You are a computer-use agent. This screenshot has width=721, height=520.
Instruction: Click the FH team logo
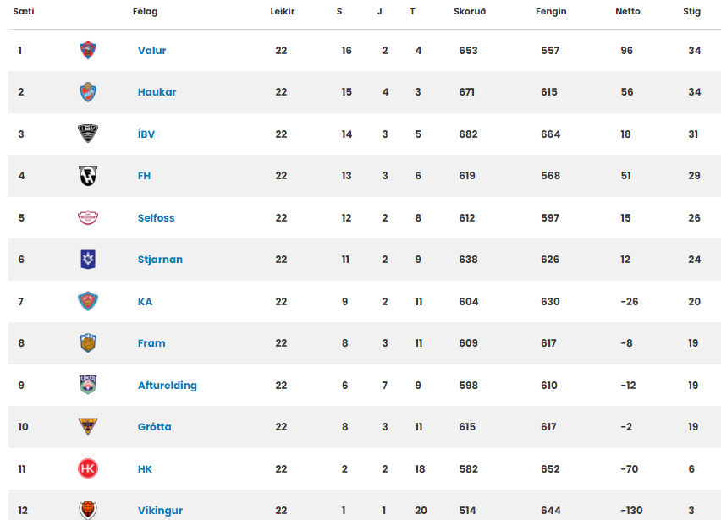[x=88, y=176]
